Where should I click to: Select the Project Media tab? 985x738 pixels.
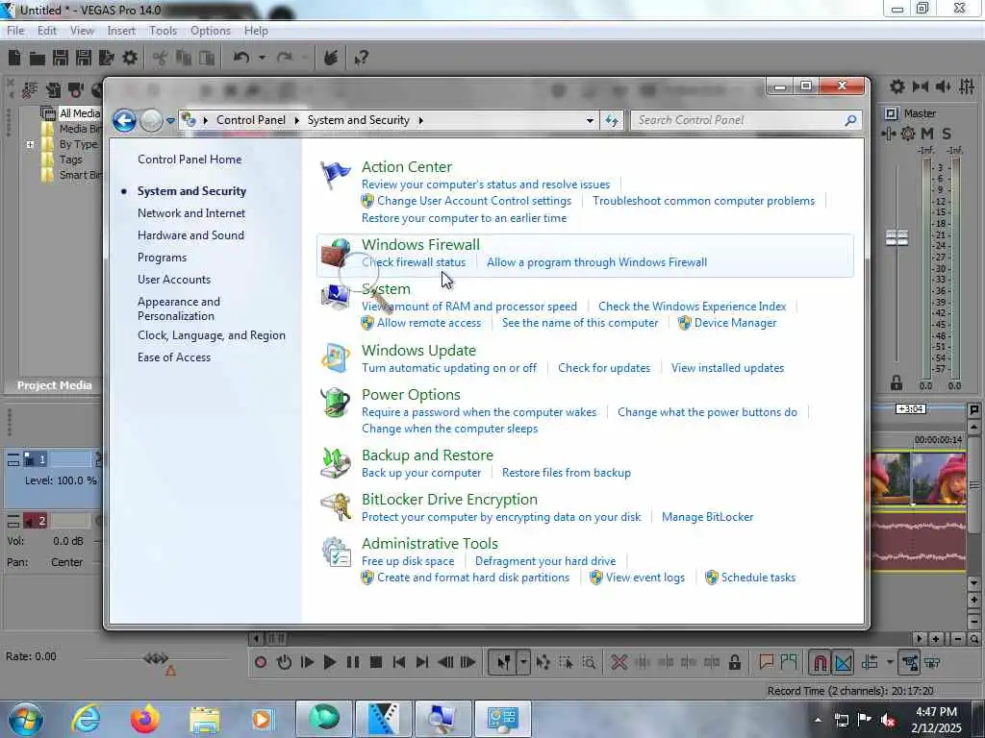54,385
